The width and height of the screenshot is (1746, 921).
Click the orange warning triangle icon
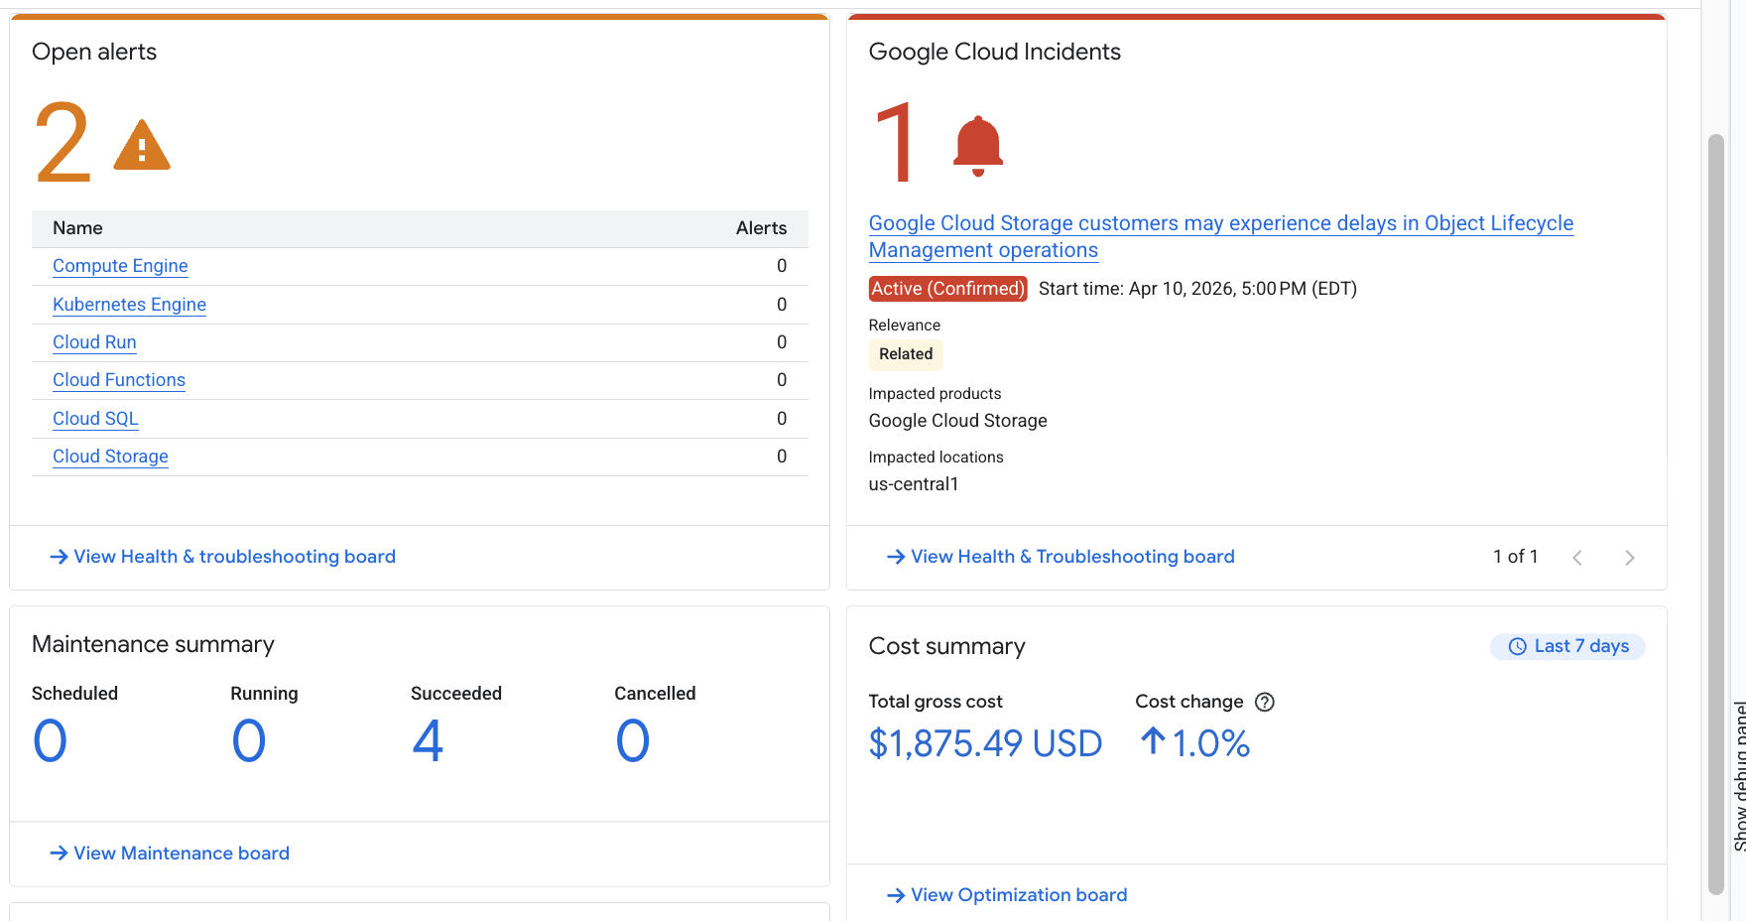tap(142, 147)
